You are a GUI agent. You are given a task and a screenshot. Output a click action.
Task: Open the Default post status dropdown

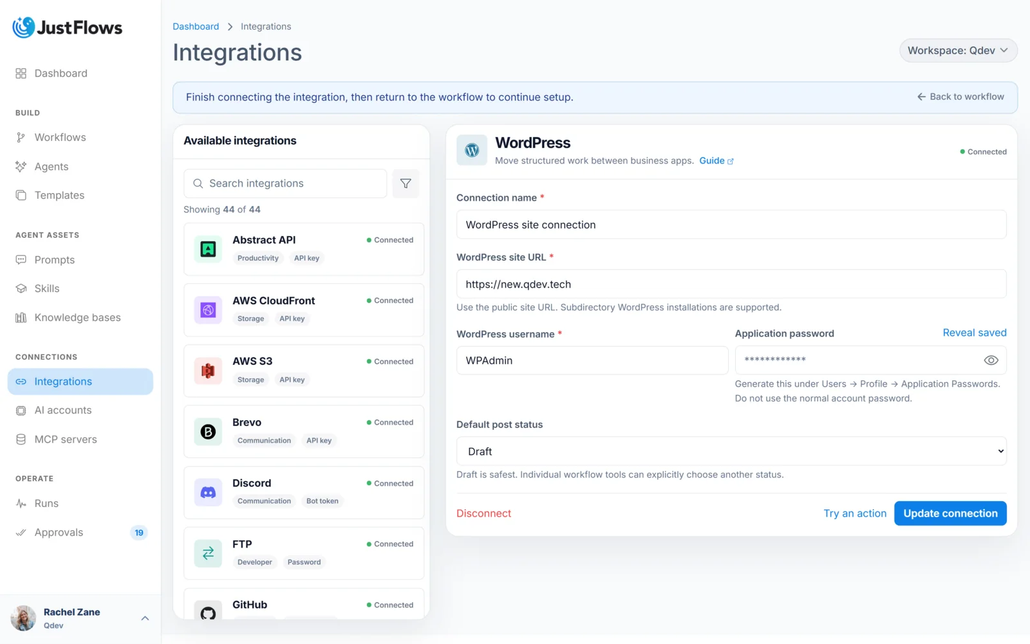[x=731, y=451]
